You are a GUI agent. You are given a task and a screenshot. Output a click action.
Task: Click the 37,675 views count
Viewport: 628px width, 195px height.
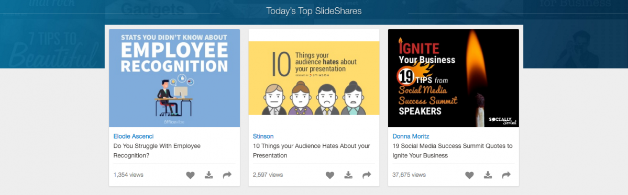click(x=409, y=175)
